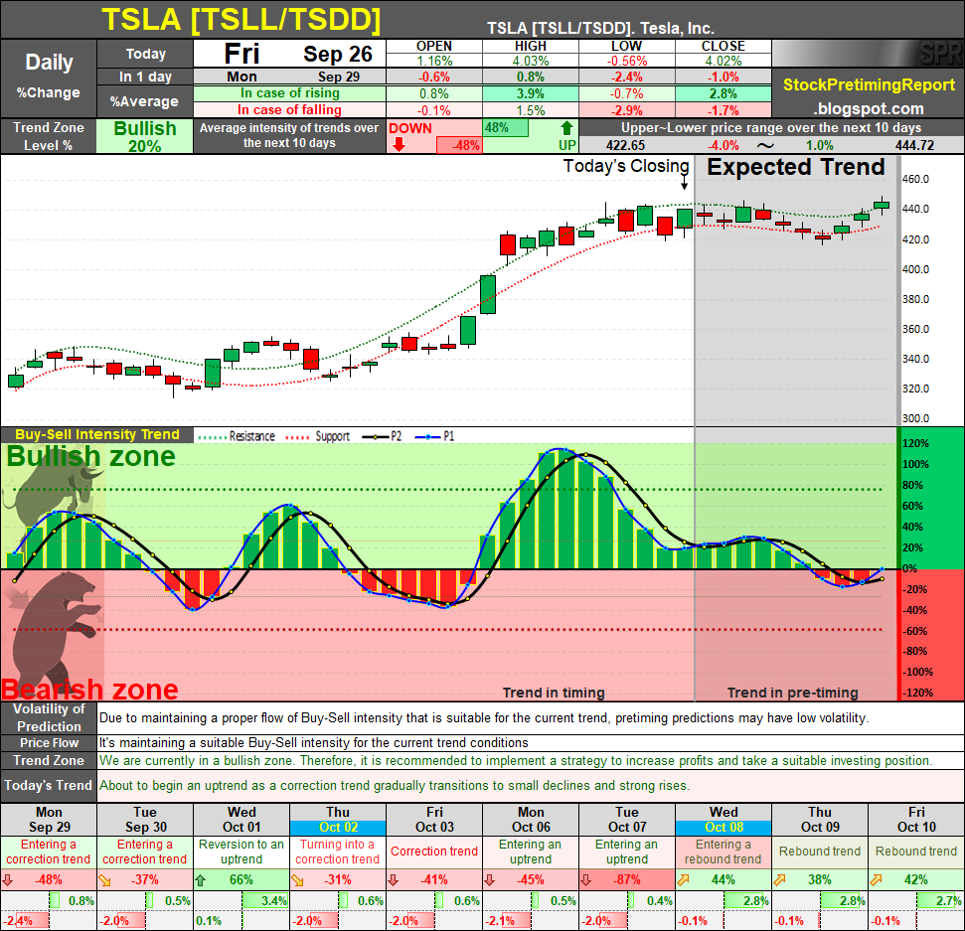Image resolution: width=965 pixels, height=931 pixels.
Task: Click the orange arrow beside 42% Oct 10
Action: click(876, 880)
